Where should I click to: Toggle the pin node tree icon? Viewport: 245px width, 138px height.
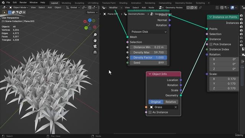coord(200,8)
